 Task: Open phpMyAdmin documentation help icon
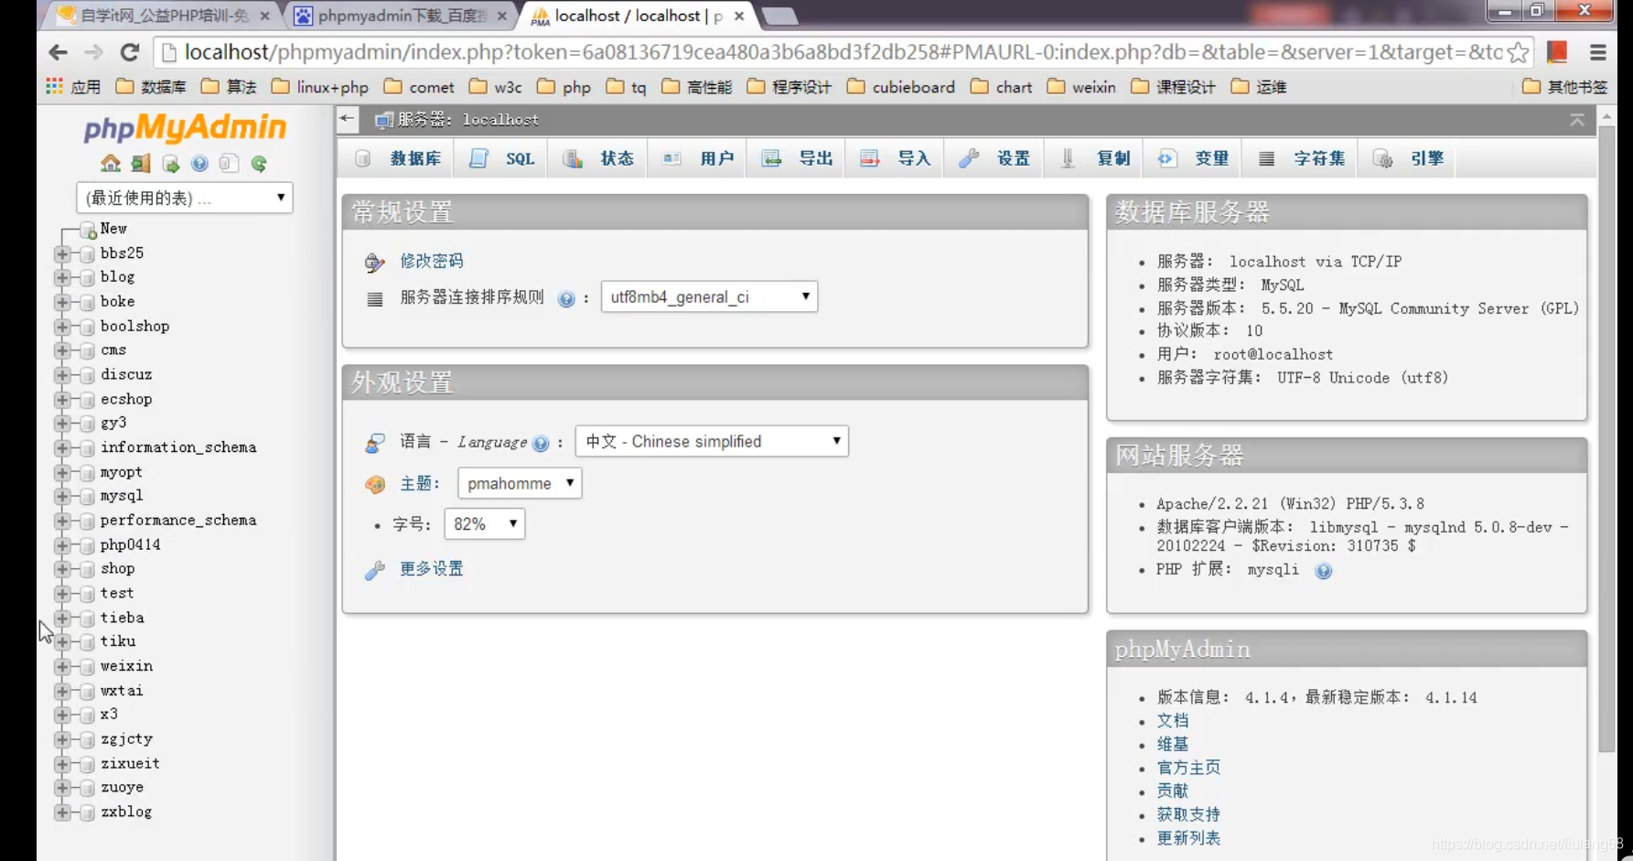click(x=199, y=164)
